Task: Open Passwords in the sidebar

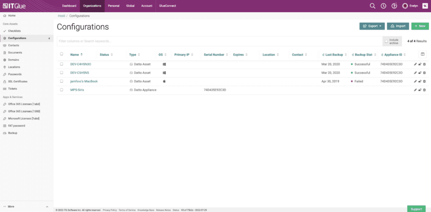Action: coord(15,74)
